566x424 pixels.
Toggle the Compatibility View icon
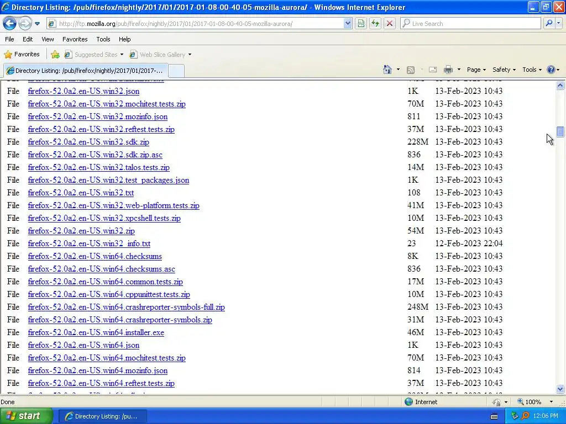[x=361, y=24]
